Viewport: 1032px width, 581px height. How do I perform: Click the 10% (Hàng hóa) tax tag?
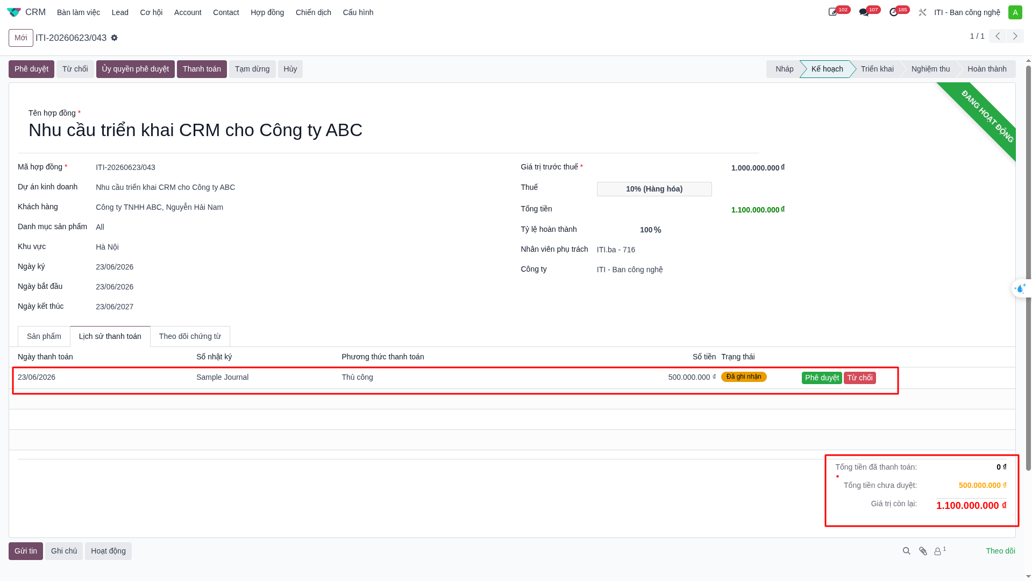(x=654, y=189)
